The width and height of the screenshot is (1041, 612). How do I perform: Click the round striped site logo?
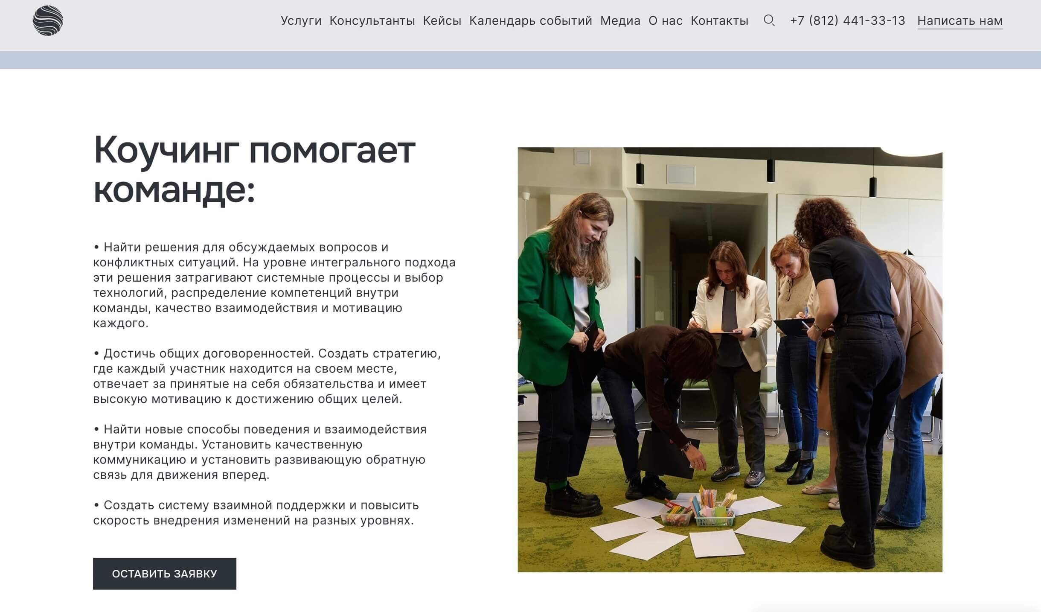click(48, 20)
